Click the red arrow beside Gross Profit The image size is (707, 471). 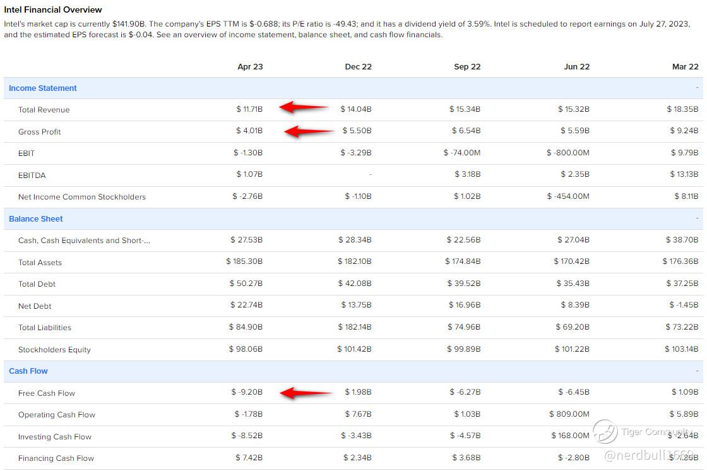[309, 131]
